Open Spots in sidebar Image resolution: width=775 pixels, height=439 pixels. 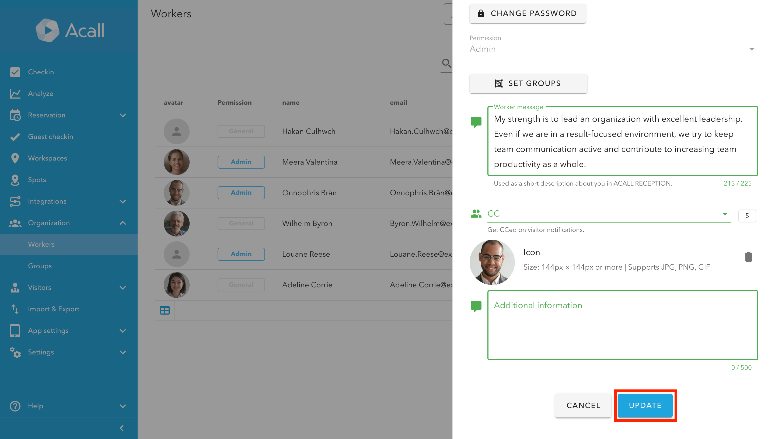(x=37, y=180)
